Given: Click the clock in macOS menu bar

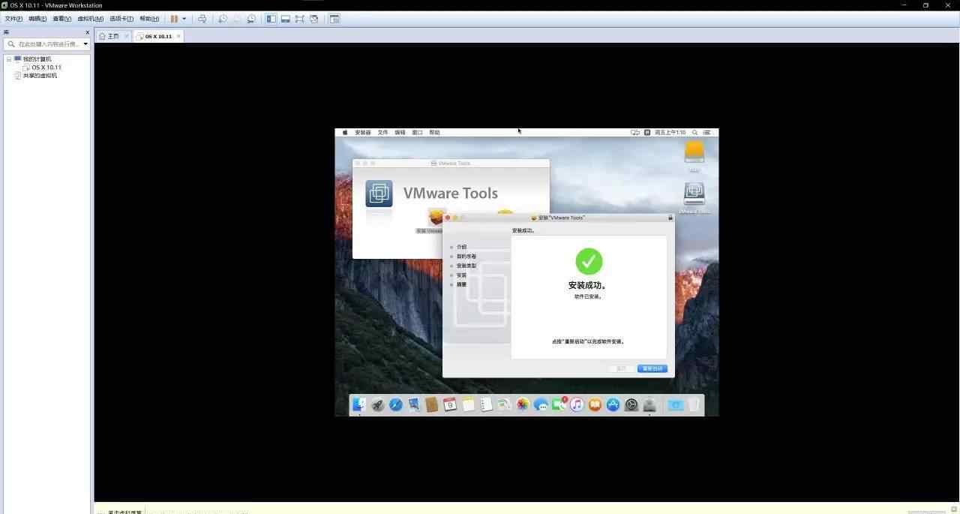Looking at the screenshot, I should pos(670,132).
